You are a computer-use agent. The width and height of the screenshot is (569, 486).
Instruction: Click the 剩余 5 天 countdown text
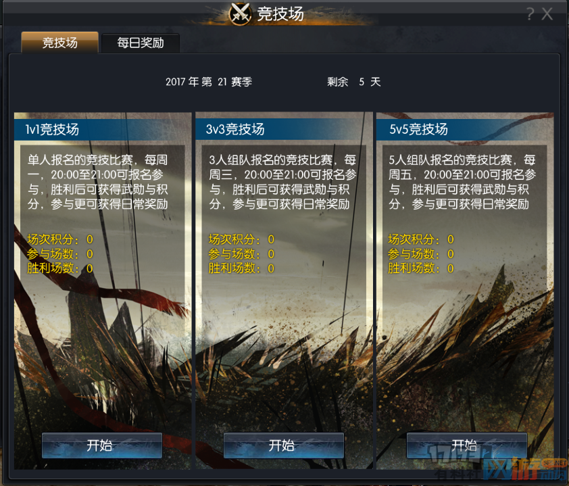pyautogui.click(x=354, y=82)
